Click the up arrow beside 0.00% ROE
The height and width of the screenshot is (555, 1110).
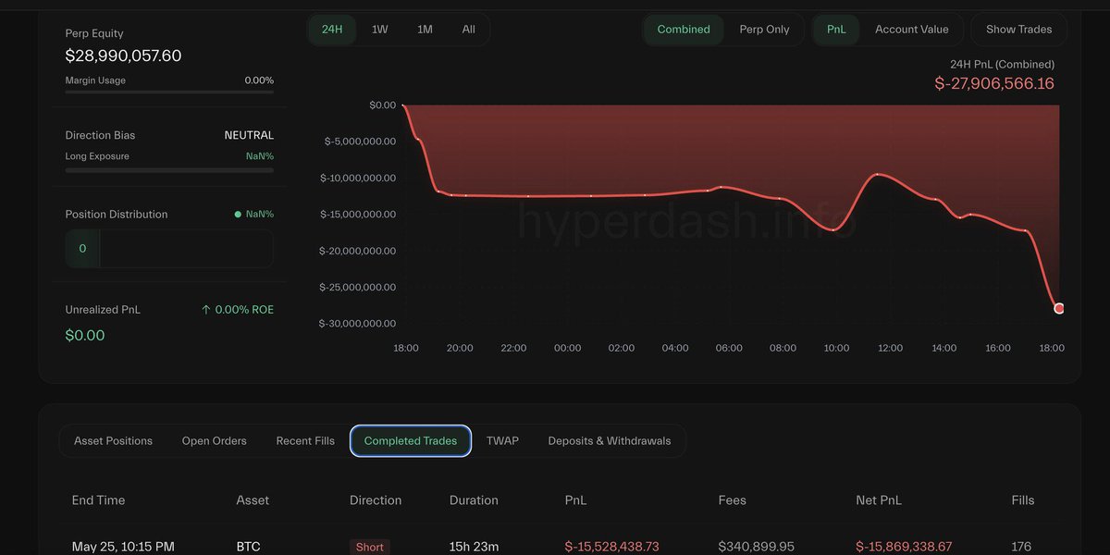[x=206, y=310]
